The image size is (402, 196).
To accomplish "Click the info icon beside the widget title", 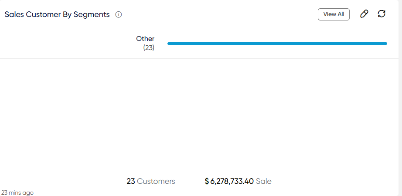I will 119,15.
